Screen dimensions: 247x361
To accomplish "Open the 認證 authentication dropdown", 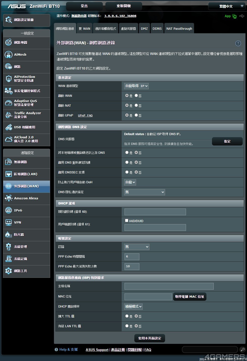I will click(137, 247).
